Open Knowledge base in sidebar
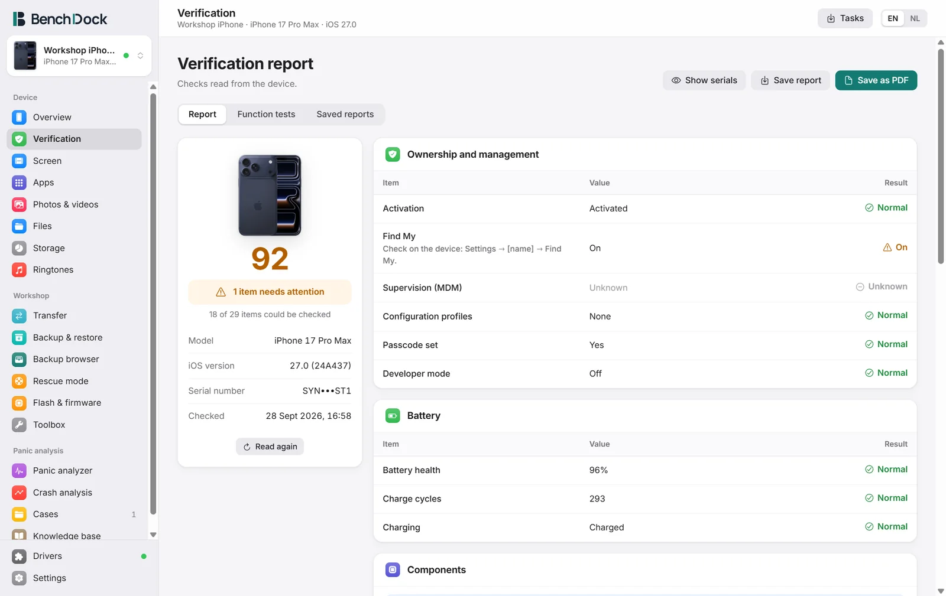Viewport: 946px width, 596px height. [74, 536]
